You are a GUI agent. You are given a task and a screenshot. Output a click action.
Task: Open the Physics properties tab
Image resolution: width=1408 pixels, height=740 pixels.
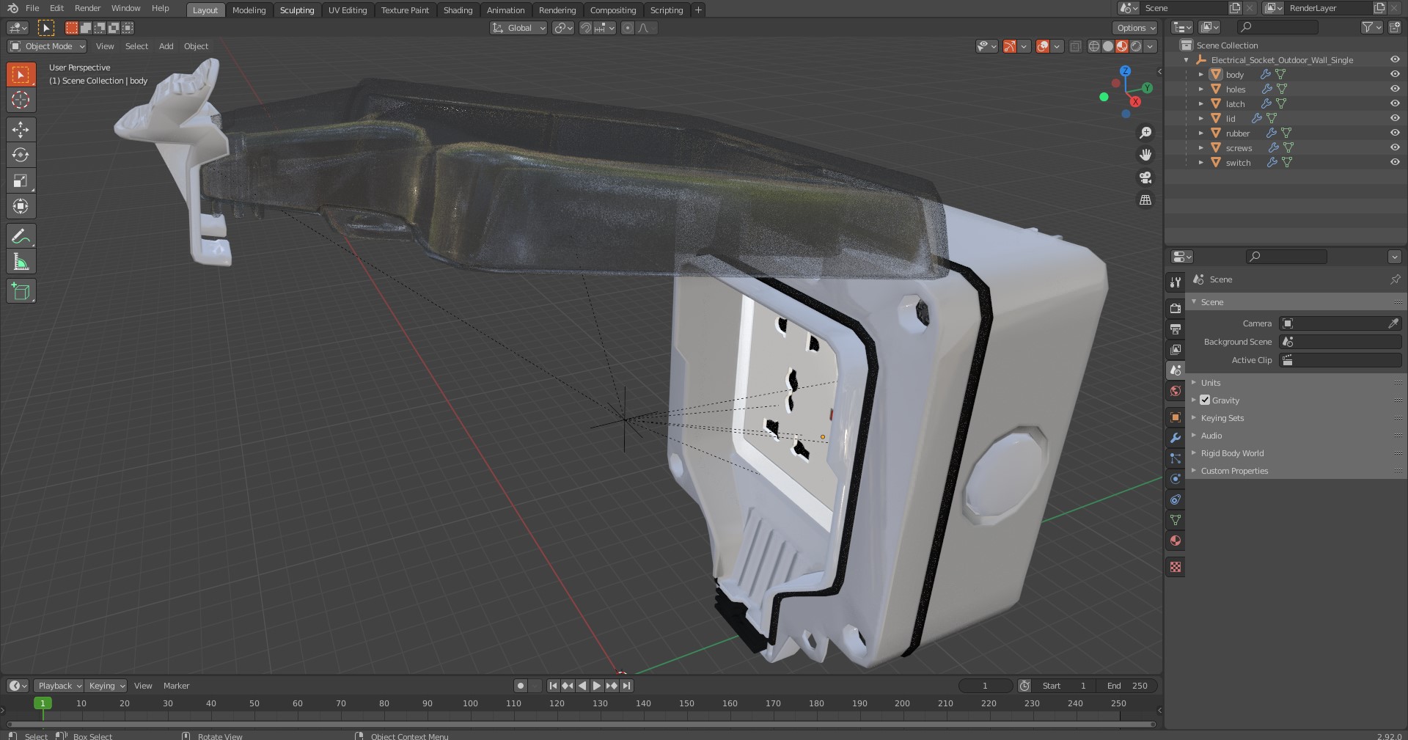coord(1176,479)
